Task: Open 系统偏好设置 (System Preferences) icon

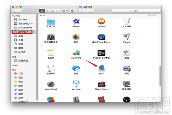Action: click(x=51, y=37)
